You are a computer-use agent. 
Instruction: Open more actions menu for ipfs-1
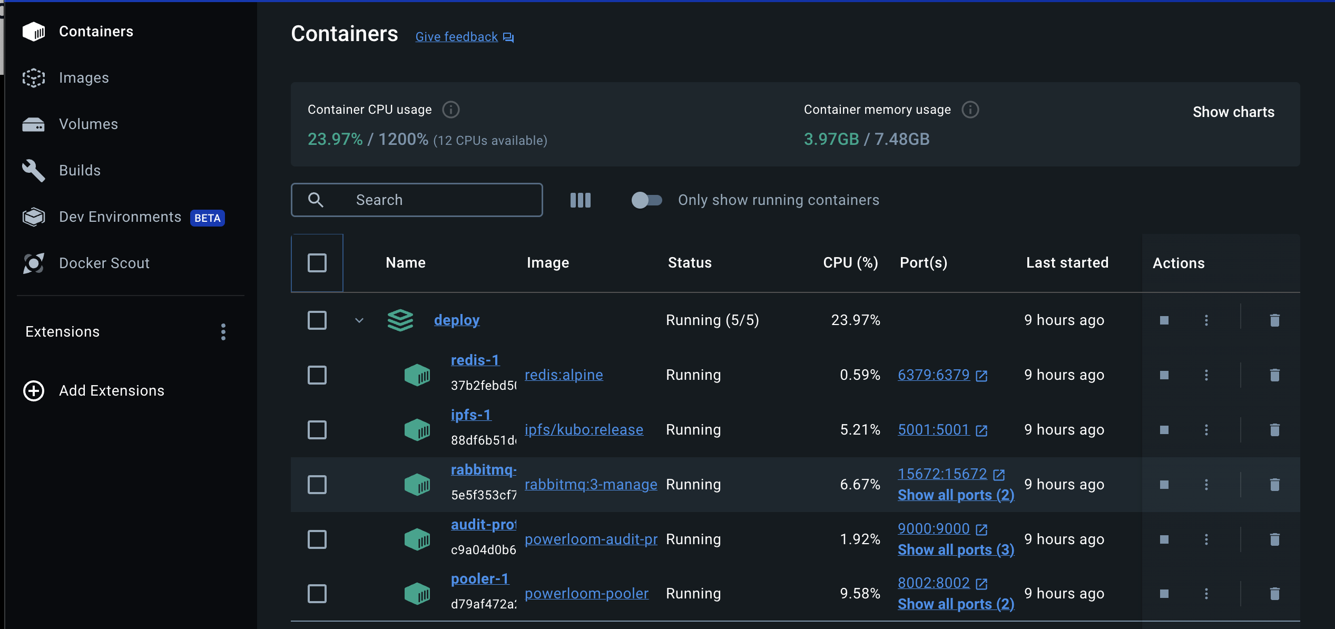point(1206,430)
